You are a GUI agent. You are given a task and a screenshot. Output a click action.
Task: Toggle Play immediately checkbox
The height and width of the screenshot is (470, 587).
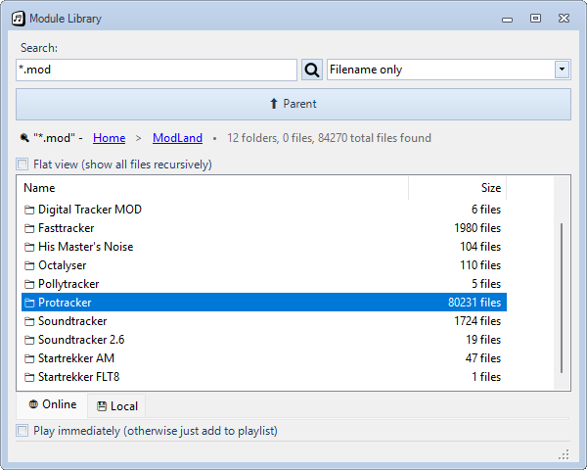[x=23, y=431]
